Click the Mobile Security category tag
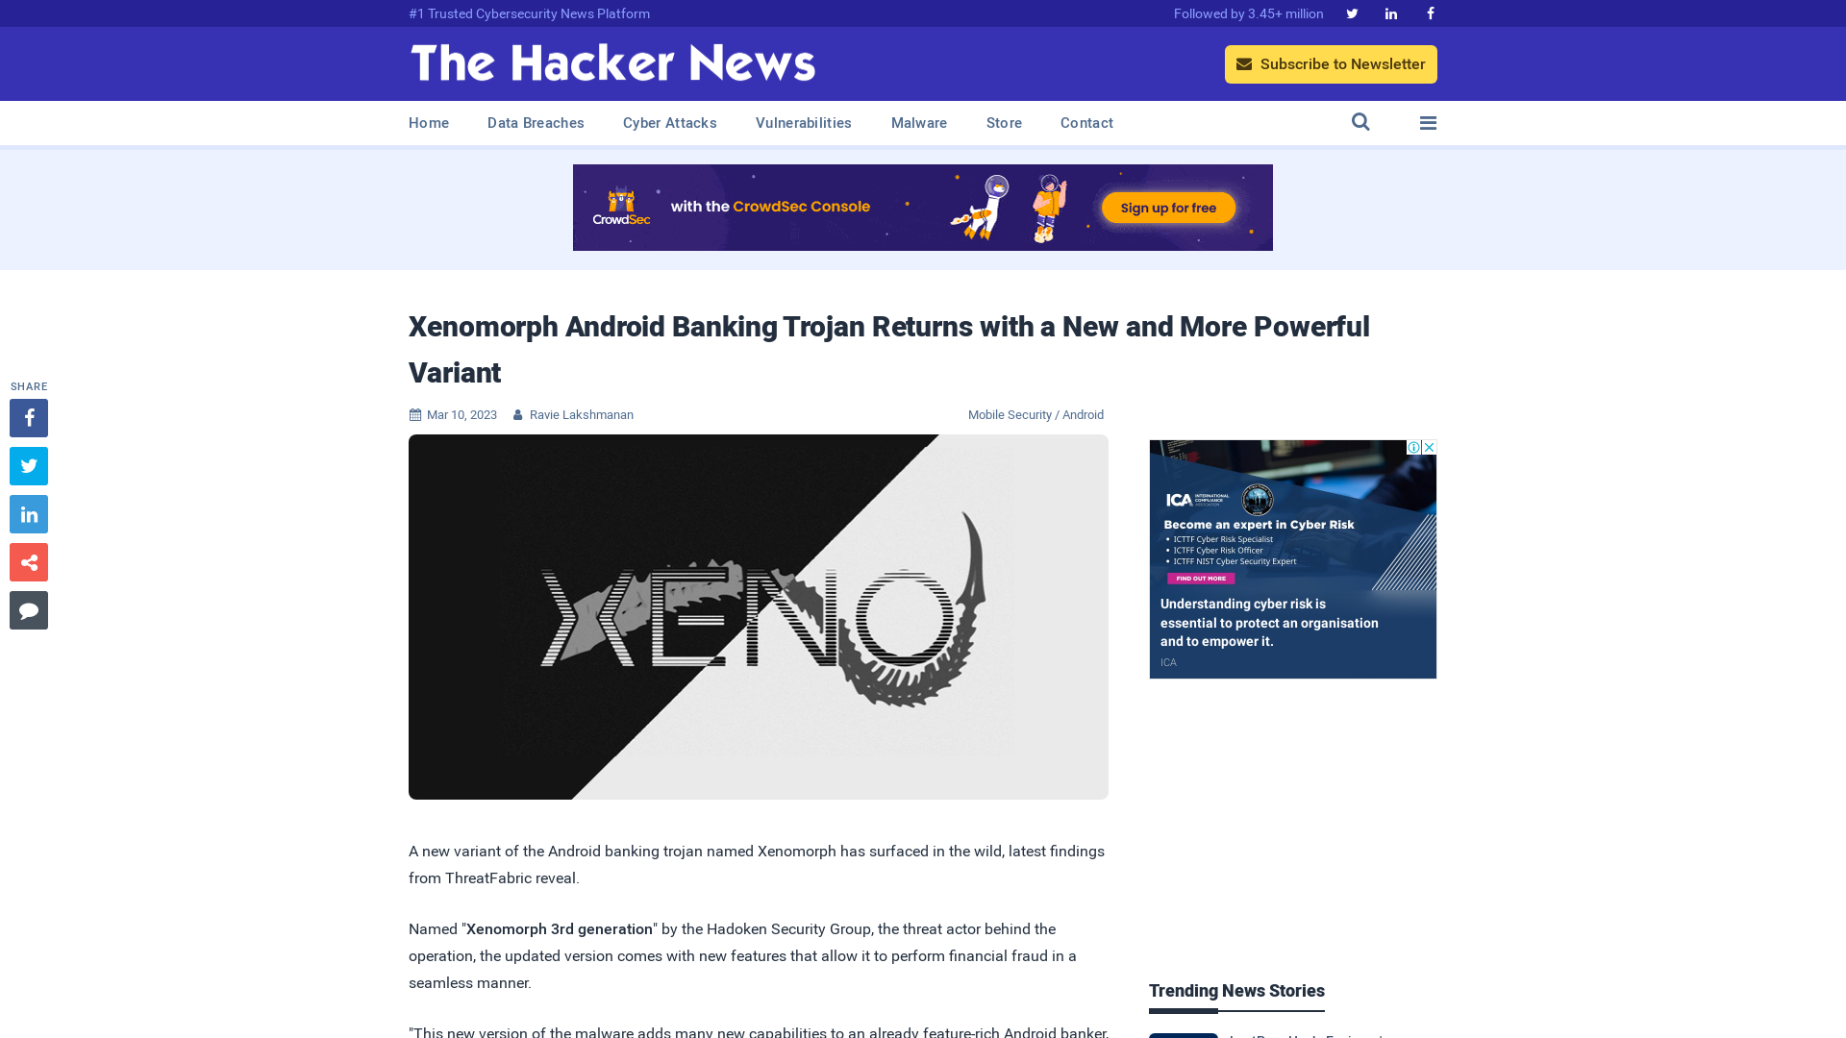This screenshot has width=1846, height=1038. [1010, 414]
